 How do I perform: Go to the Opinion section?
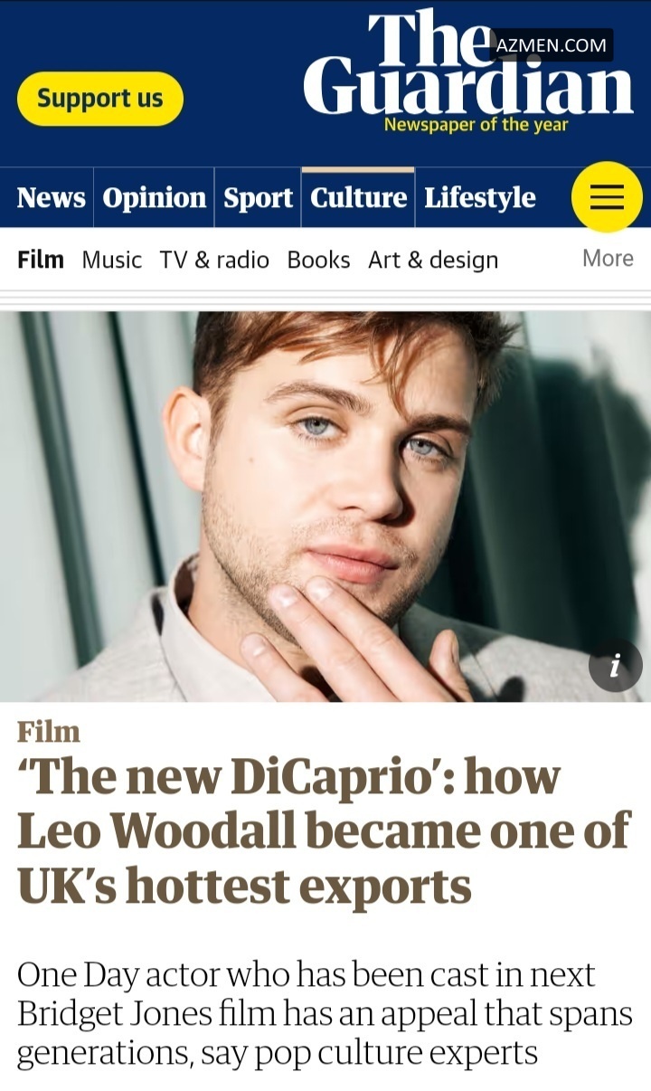coord(154,197)
